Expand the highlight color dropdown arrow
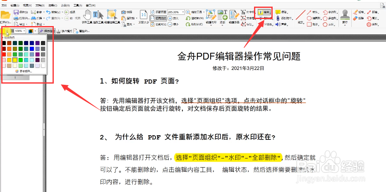 pyautogui.click(x=7, y=31)
